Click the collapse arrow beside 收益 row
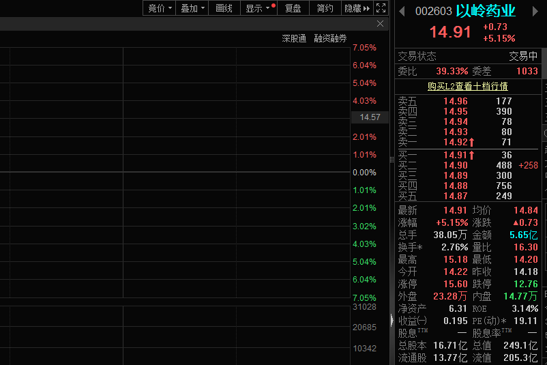 coord(391,320)
